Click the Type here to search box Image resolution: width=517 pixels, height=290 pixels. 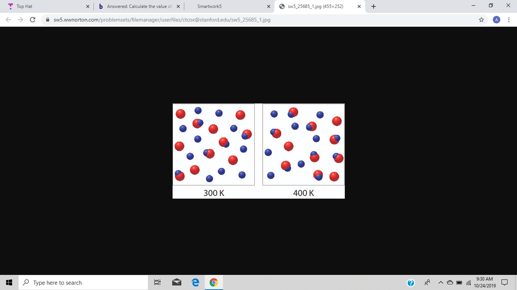[x=83, y=282]
